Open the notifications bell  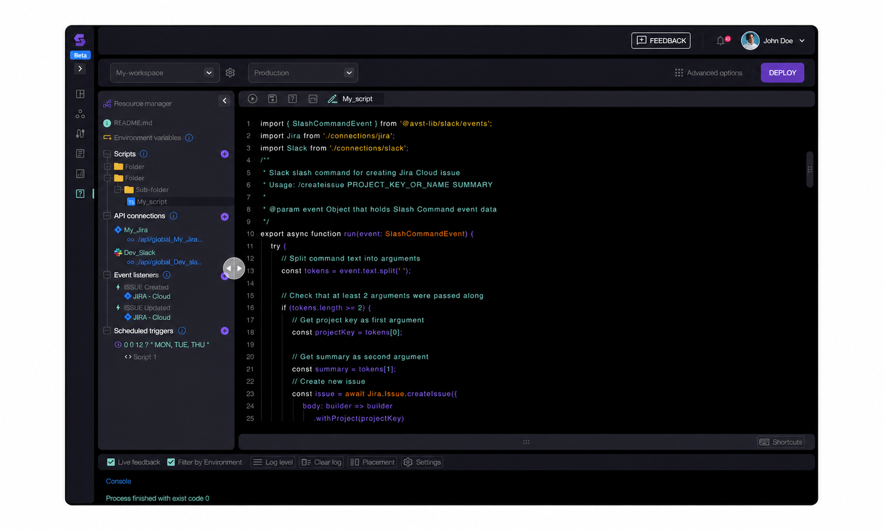721,40
